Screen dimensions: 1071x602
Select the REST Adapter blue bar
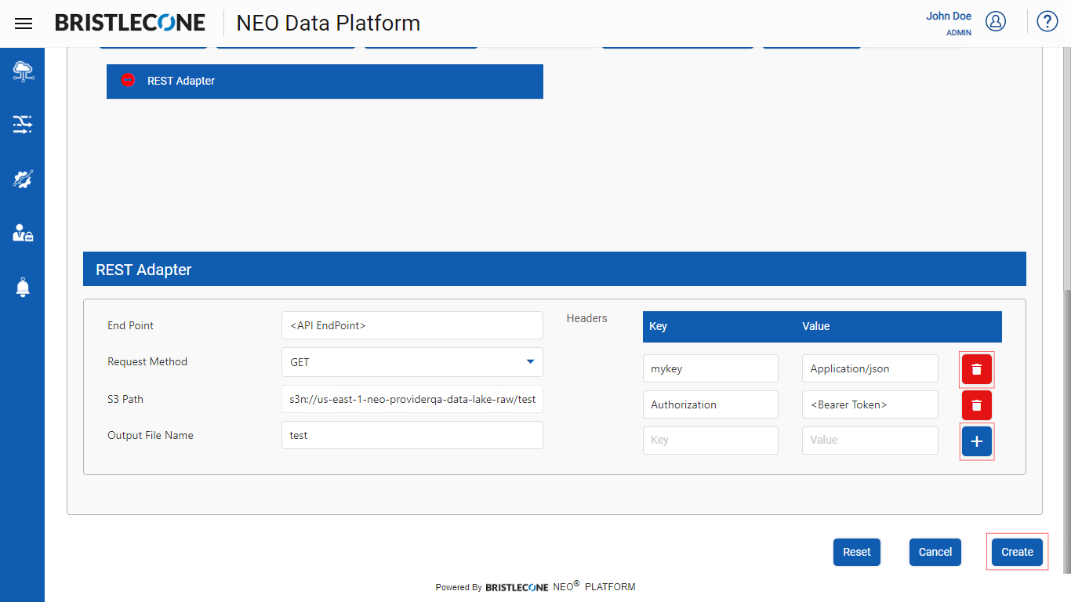[325, 82]
